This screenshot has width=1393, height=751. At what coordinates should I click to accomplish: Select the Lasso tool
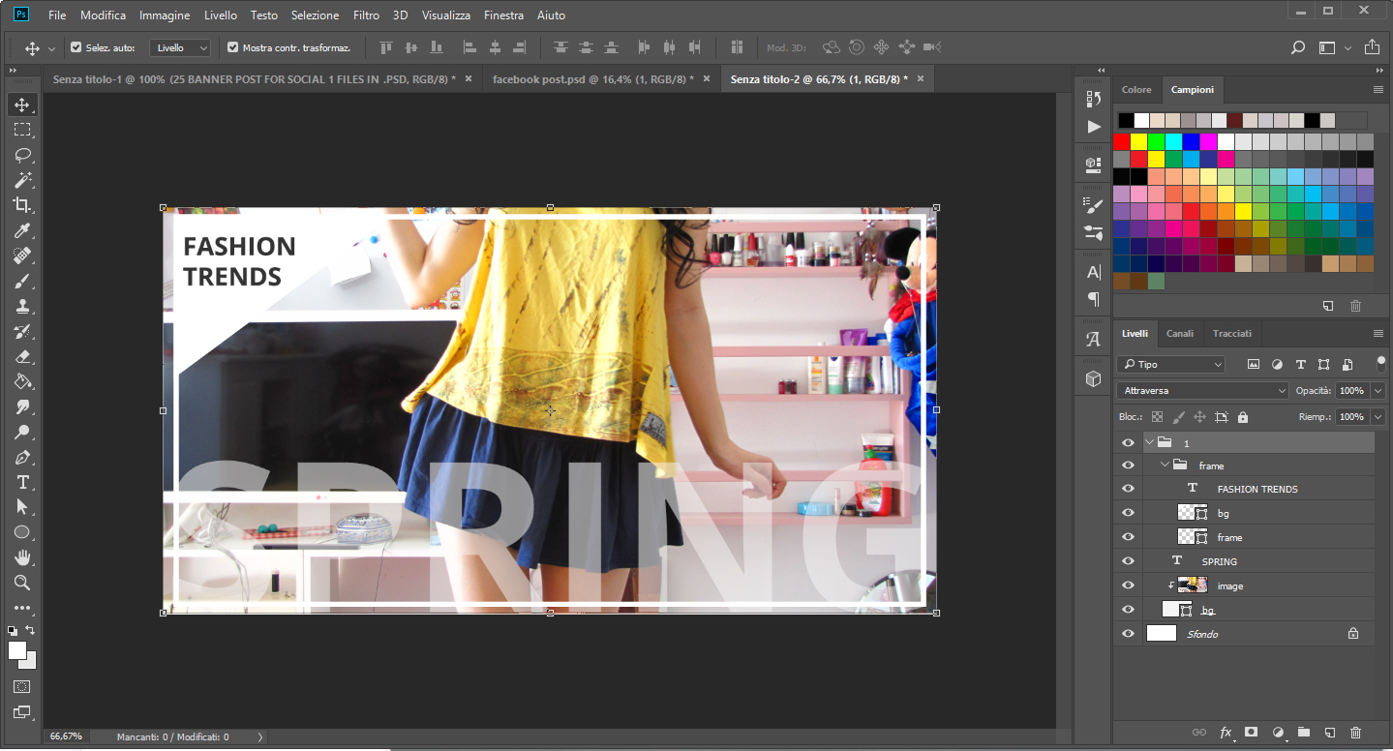click(x=21, y=155)
